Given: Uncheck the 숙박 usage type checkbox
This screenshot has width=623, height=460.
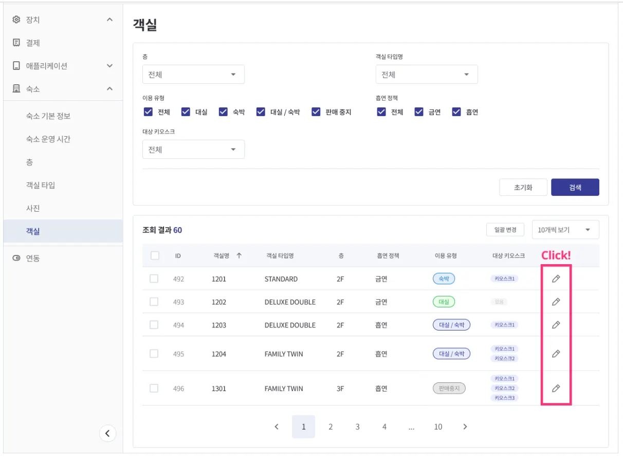Looking at the screenshot, I should 223,112.
